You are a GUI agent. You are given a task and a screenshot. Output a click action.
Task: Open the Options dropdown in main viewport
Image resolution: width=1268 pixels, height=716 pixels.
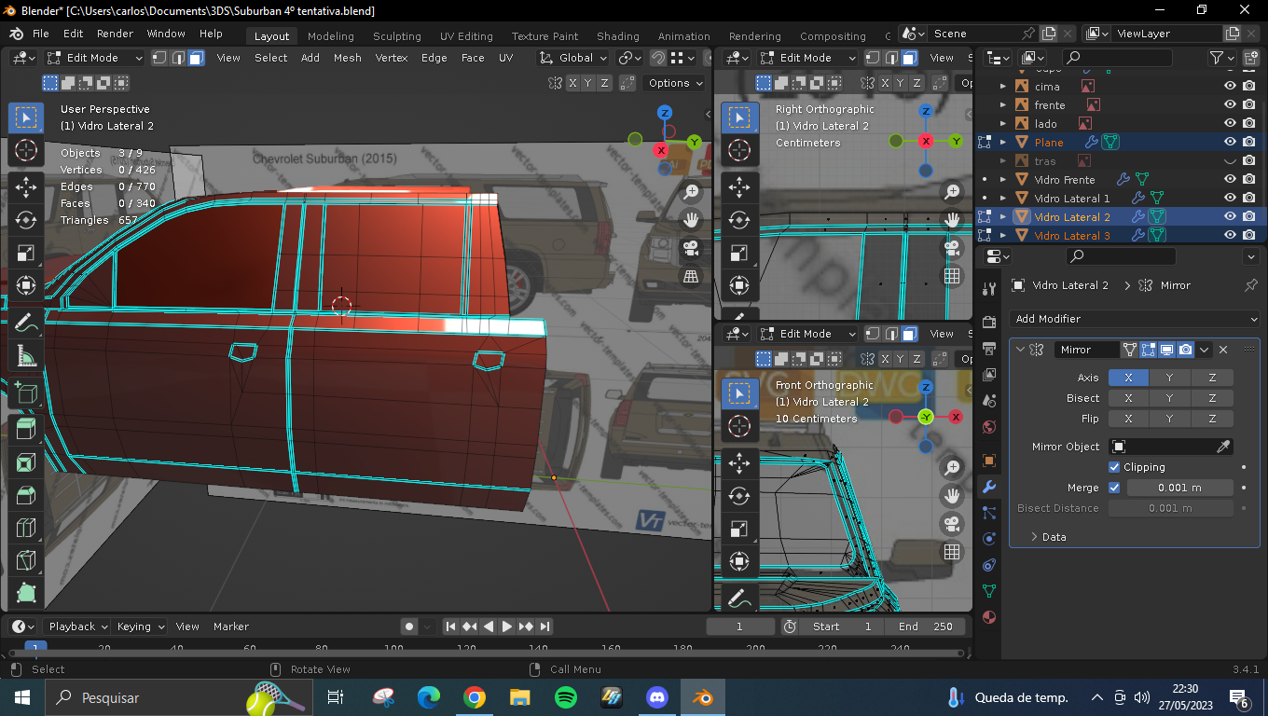coord(674,83)
